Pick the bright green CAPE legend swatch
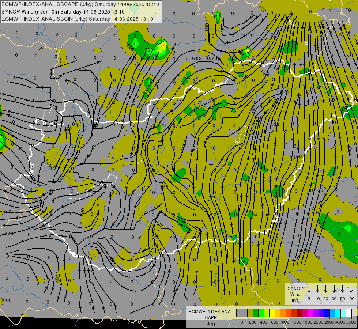This screenshot has width=358, height=329. (x=261, y=313)
